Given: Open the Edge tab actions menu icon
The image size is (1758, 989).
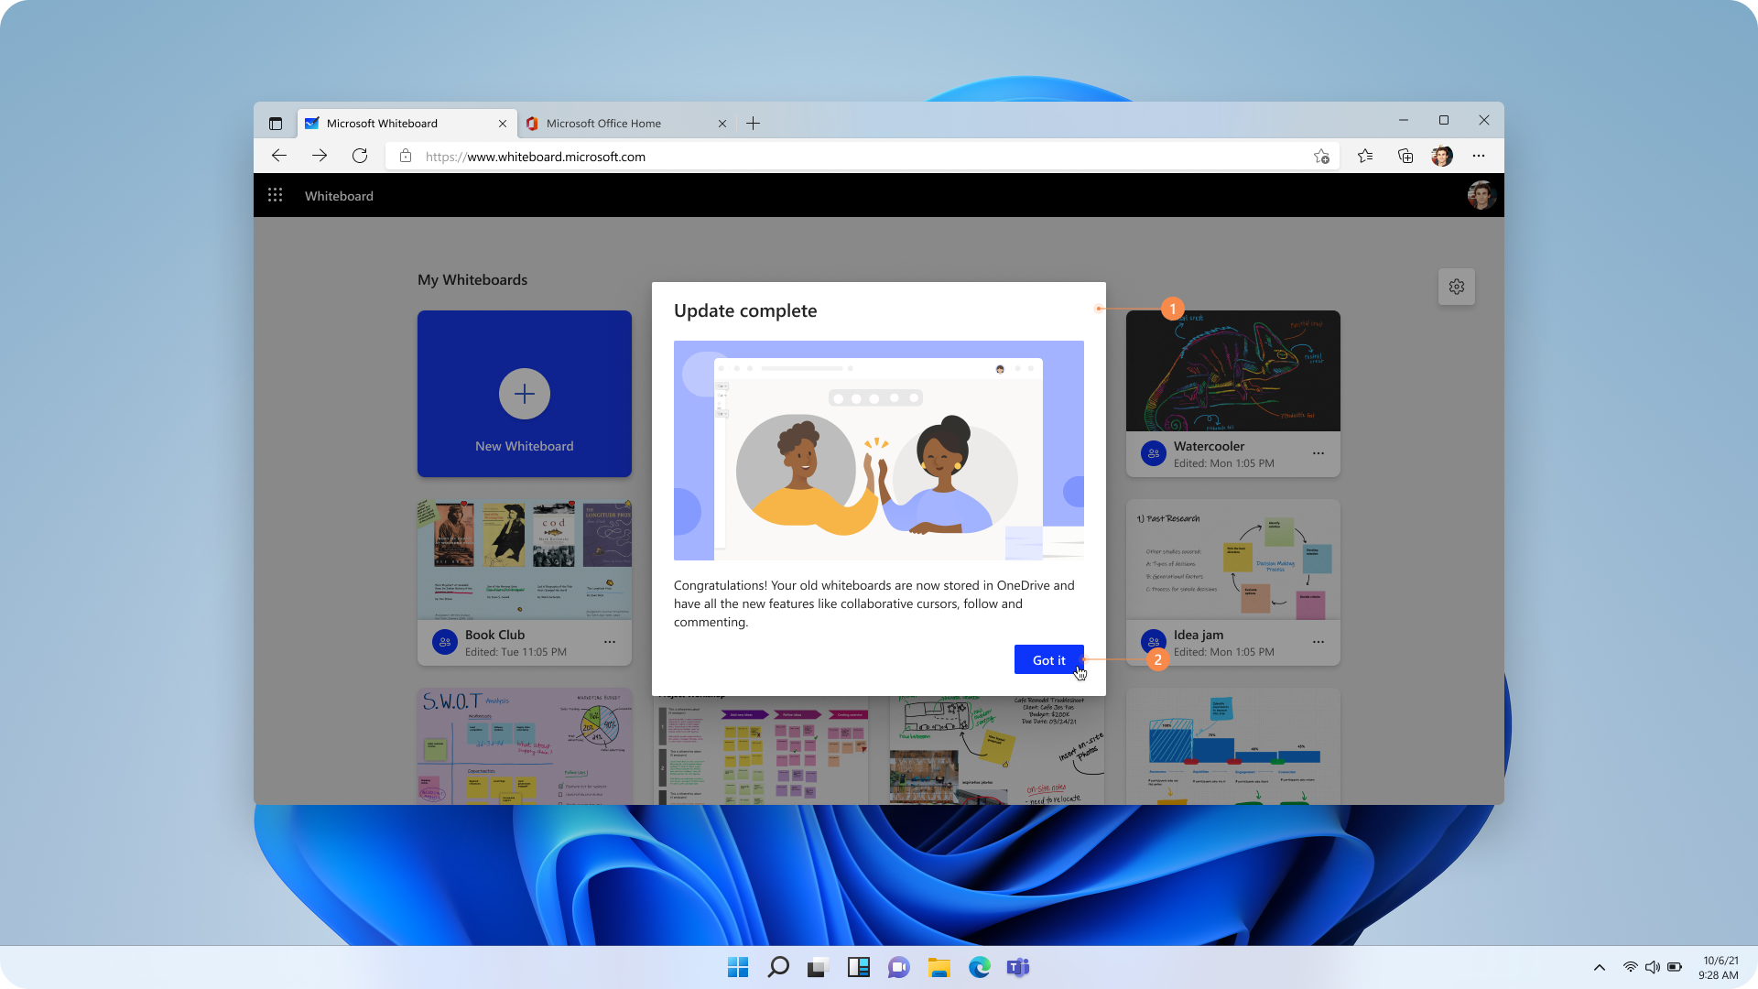Looking at the screenshot, I should [x=276, y=124].
